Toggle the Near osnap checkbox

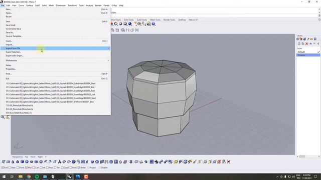[10, 168]
